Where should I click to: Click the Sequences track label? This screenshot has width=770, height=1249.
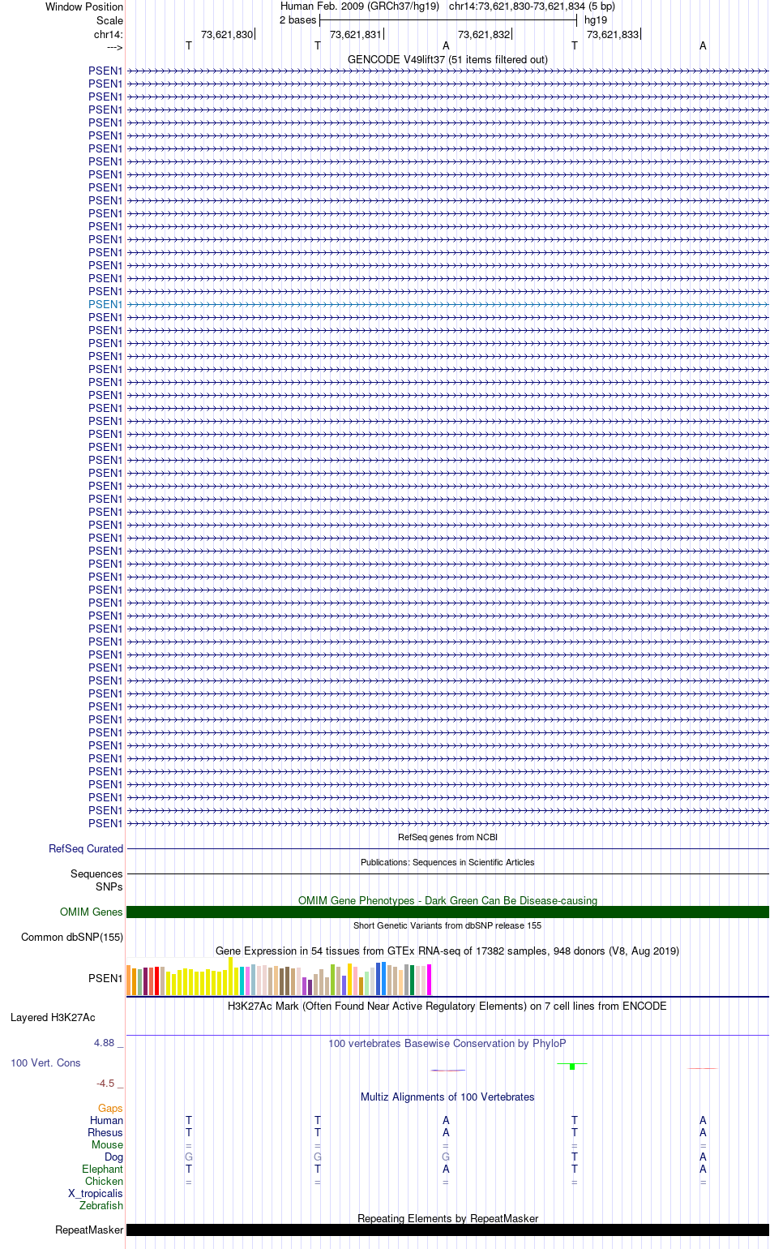click(96, 873)
